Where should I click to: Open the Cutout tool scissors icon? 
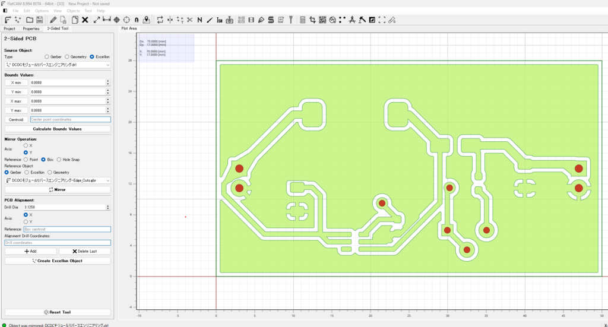pyautogui.click(x=189, y=20)
